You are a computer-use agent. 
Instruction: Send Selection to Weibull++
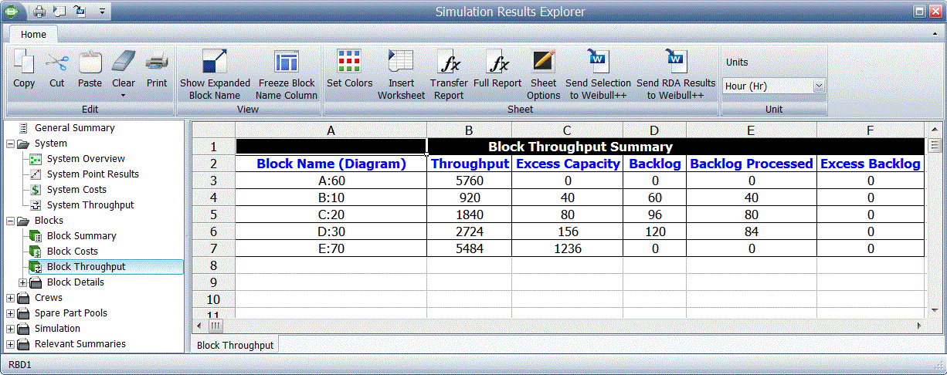[x=598, y=63]
